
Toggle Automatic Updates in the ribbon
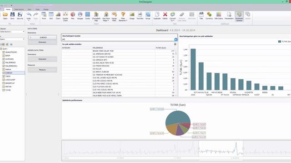click(239, 16)
